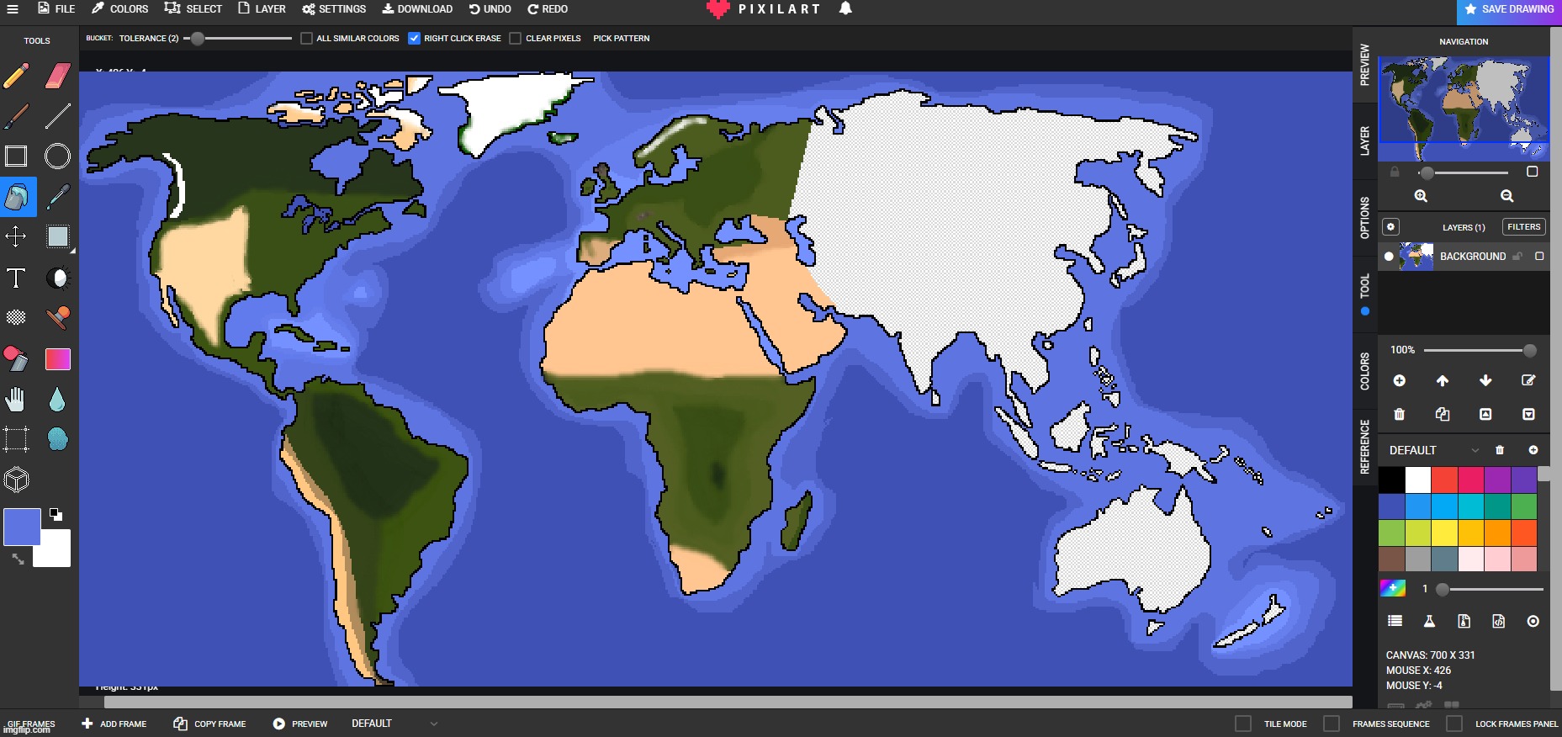
Task: Choose the Text tool
Action: click(16, 278)
